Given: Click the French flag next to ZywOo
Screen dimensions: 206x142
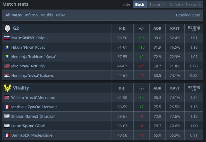Looking at the screenshot, I should [7, 107].
